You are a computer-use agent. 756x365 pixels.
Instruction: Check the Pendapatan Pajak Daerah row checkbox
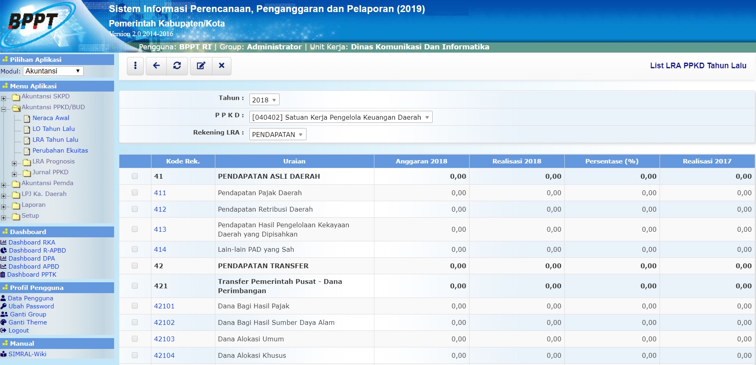[134, 192]
